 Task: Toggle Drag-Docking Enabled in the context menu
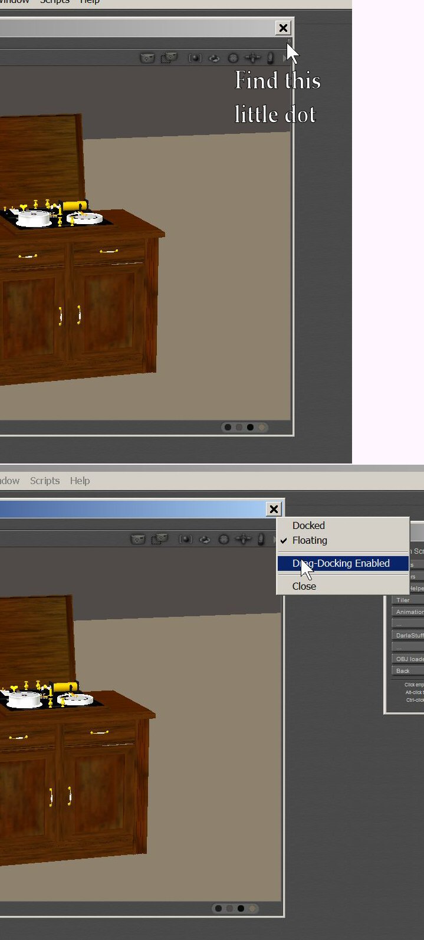(x=343, y=563)
